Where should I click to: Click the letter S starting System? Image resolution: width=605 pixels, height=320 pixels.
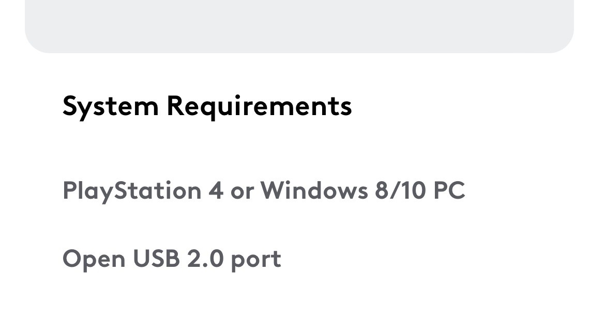(71, 105)
